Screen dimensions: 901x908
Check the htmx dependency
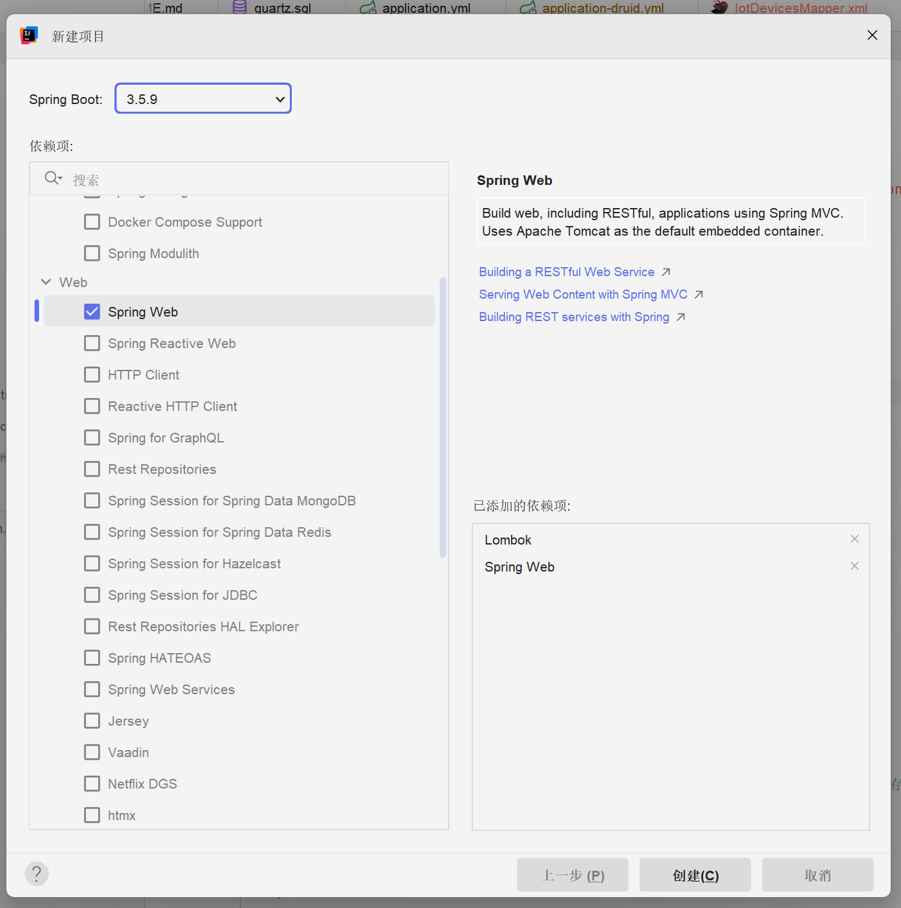(92, 815)
